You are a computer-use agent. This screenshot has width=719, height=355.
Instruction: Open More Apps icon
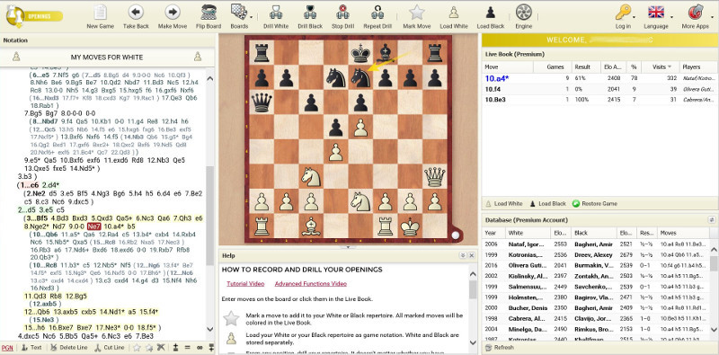tap(695, 13)
